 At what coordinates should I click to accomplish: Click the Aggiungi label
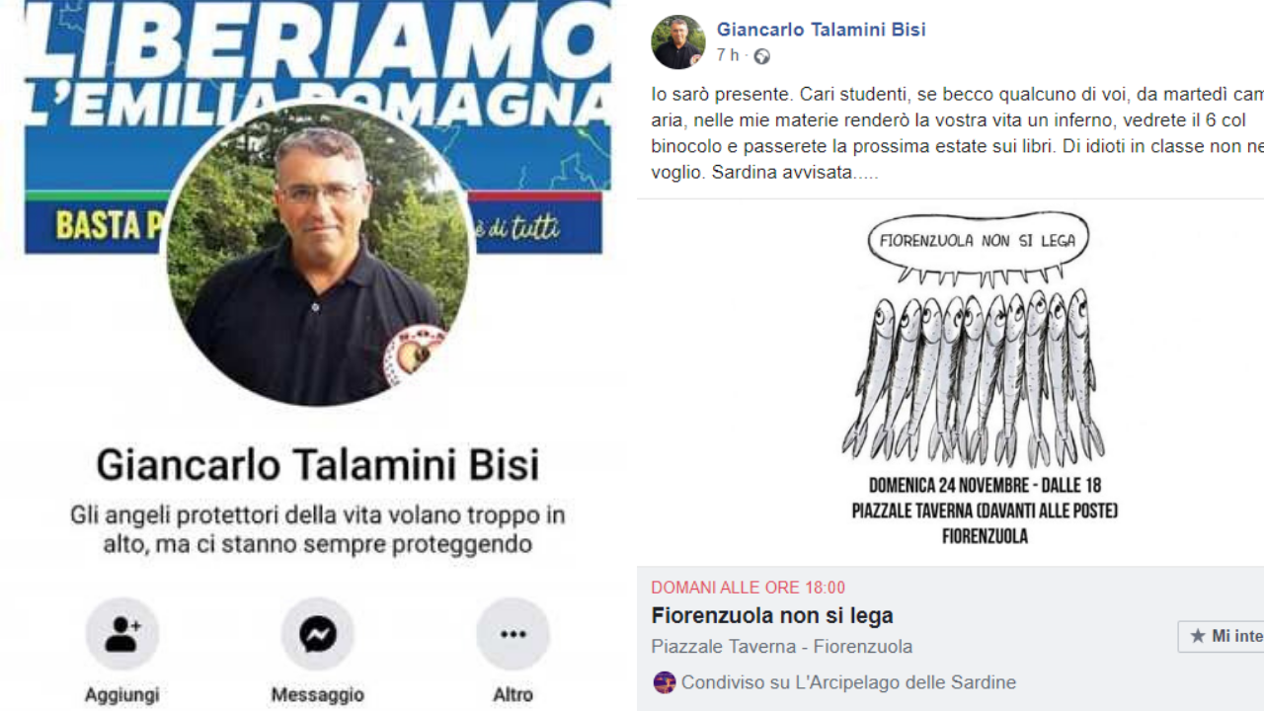click(x=122, y=695)
